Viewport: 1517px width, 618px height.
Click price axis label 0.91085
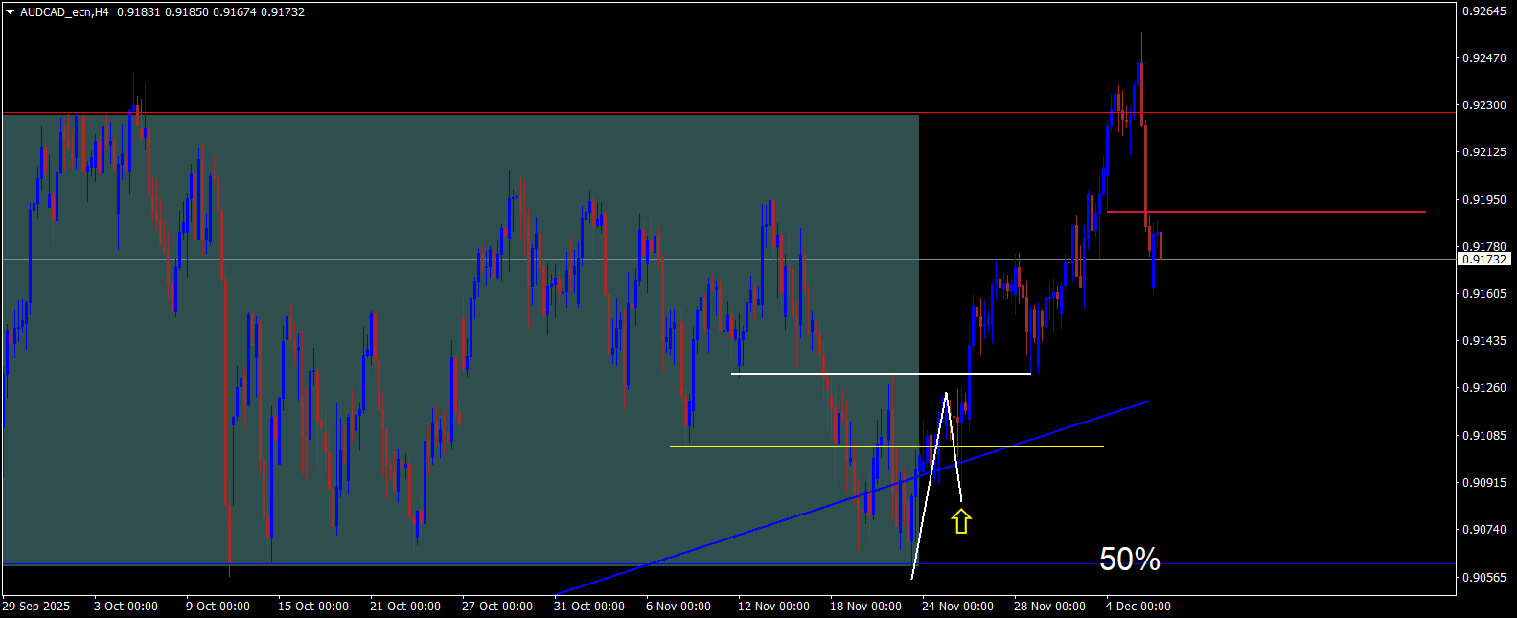tap(1484, 436)
